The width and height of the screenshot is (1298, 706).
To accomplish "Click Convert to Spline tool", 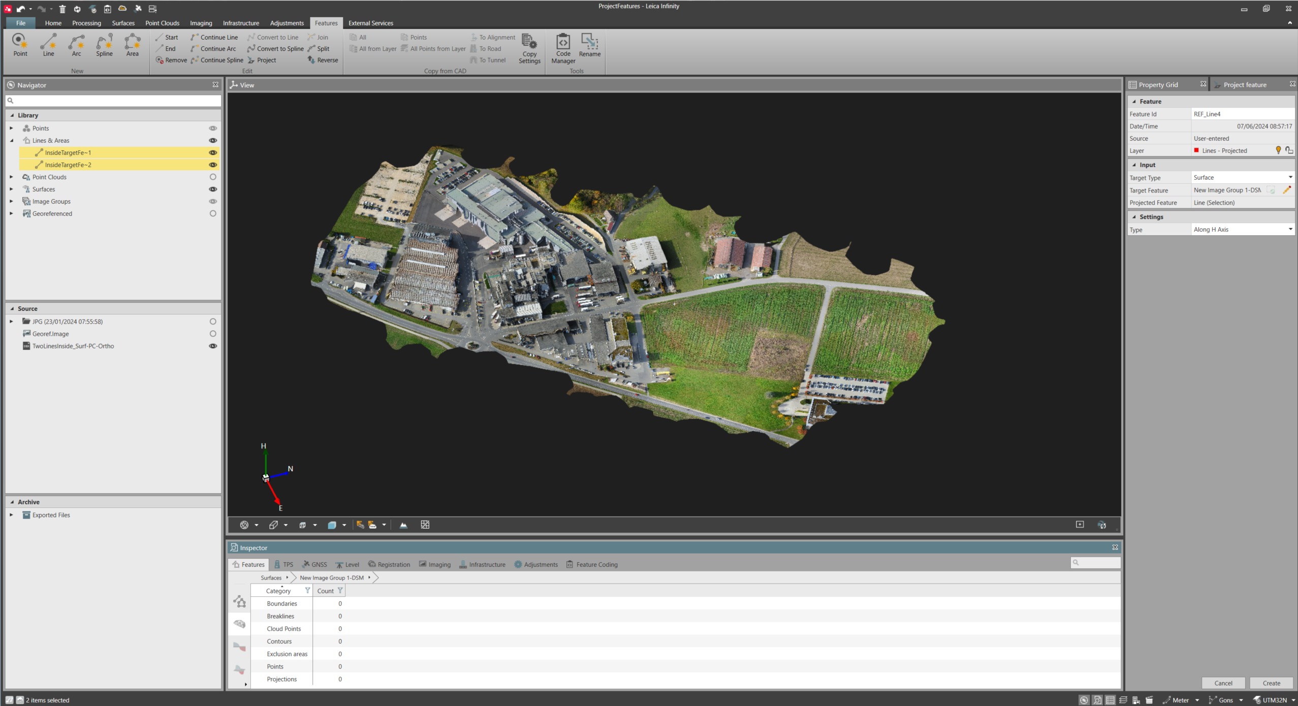I will click(x=275, y=49).
